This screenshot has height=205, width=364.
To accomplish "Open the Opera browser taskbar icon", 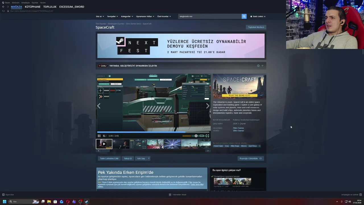I will [68, 202].
